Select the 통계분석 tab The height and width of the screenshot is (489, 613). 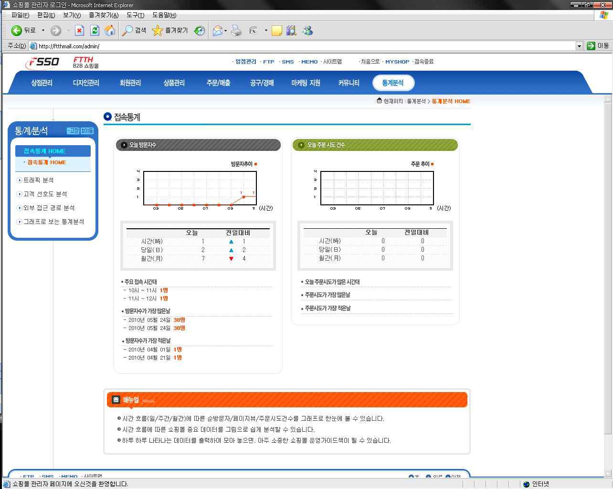click(393, 83)
